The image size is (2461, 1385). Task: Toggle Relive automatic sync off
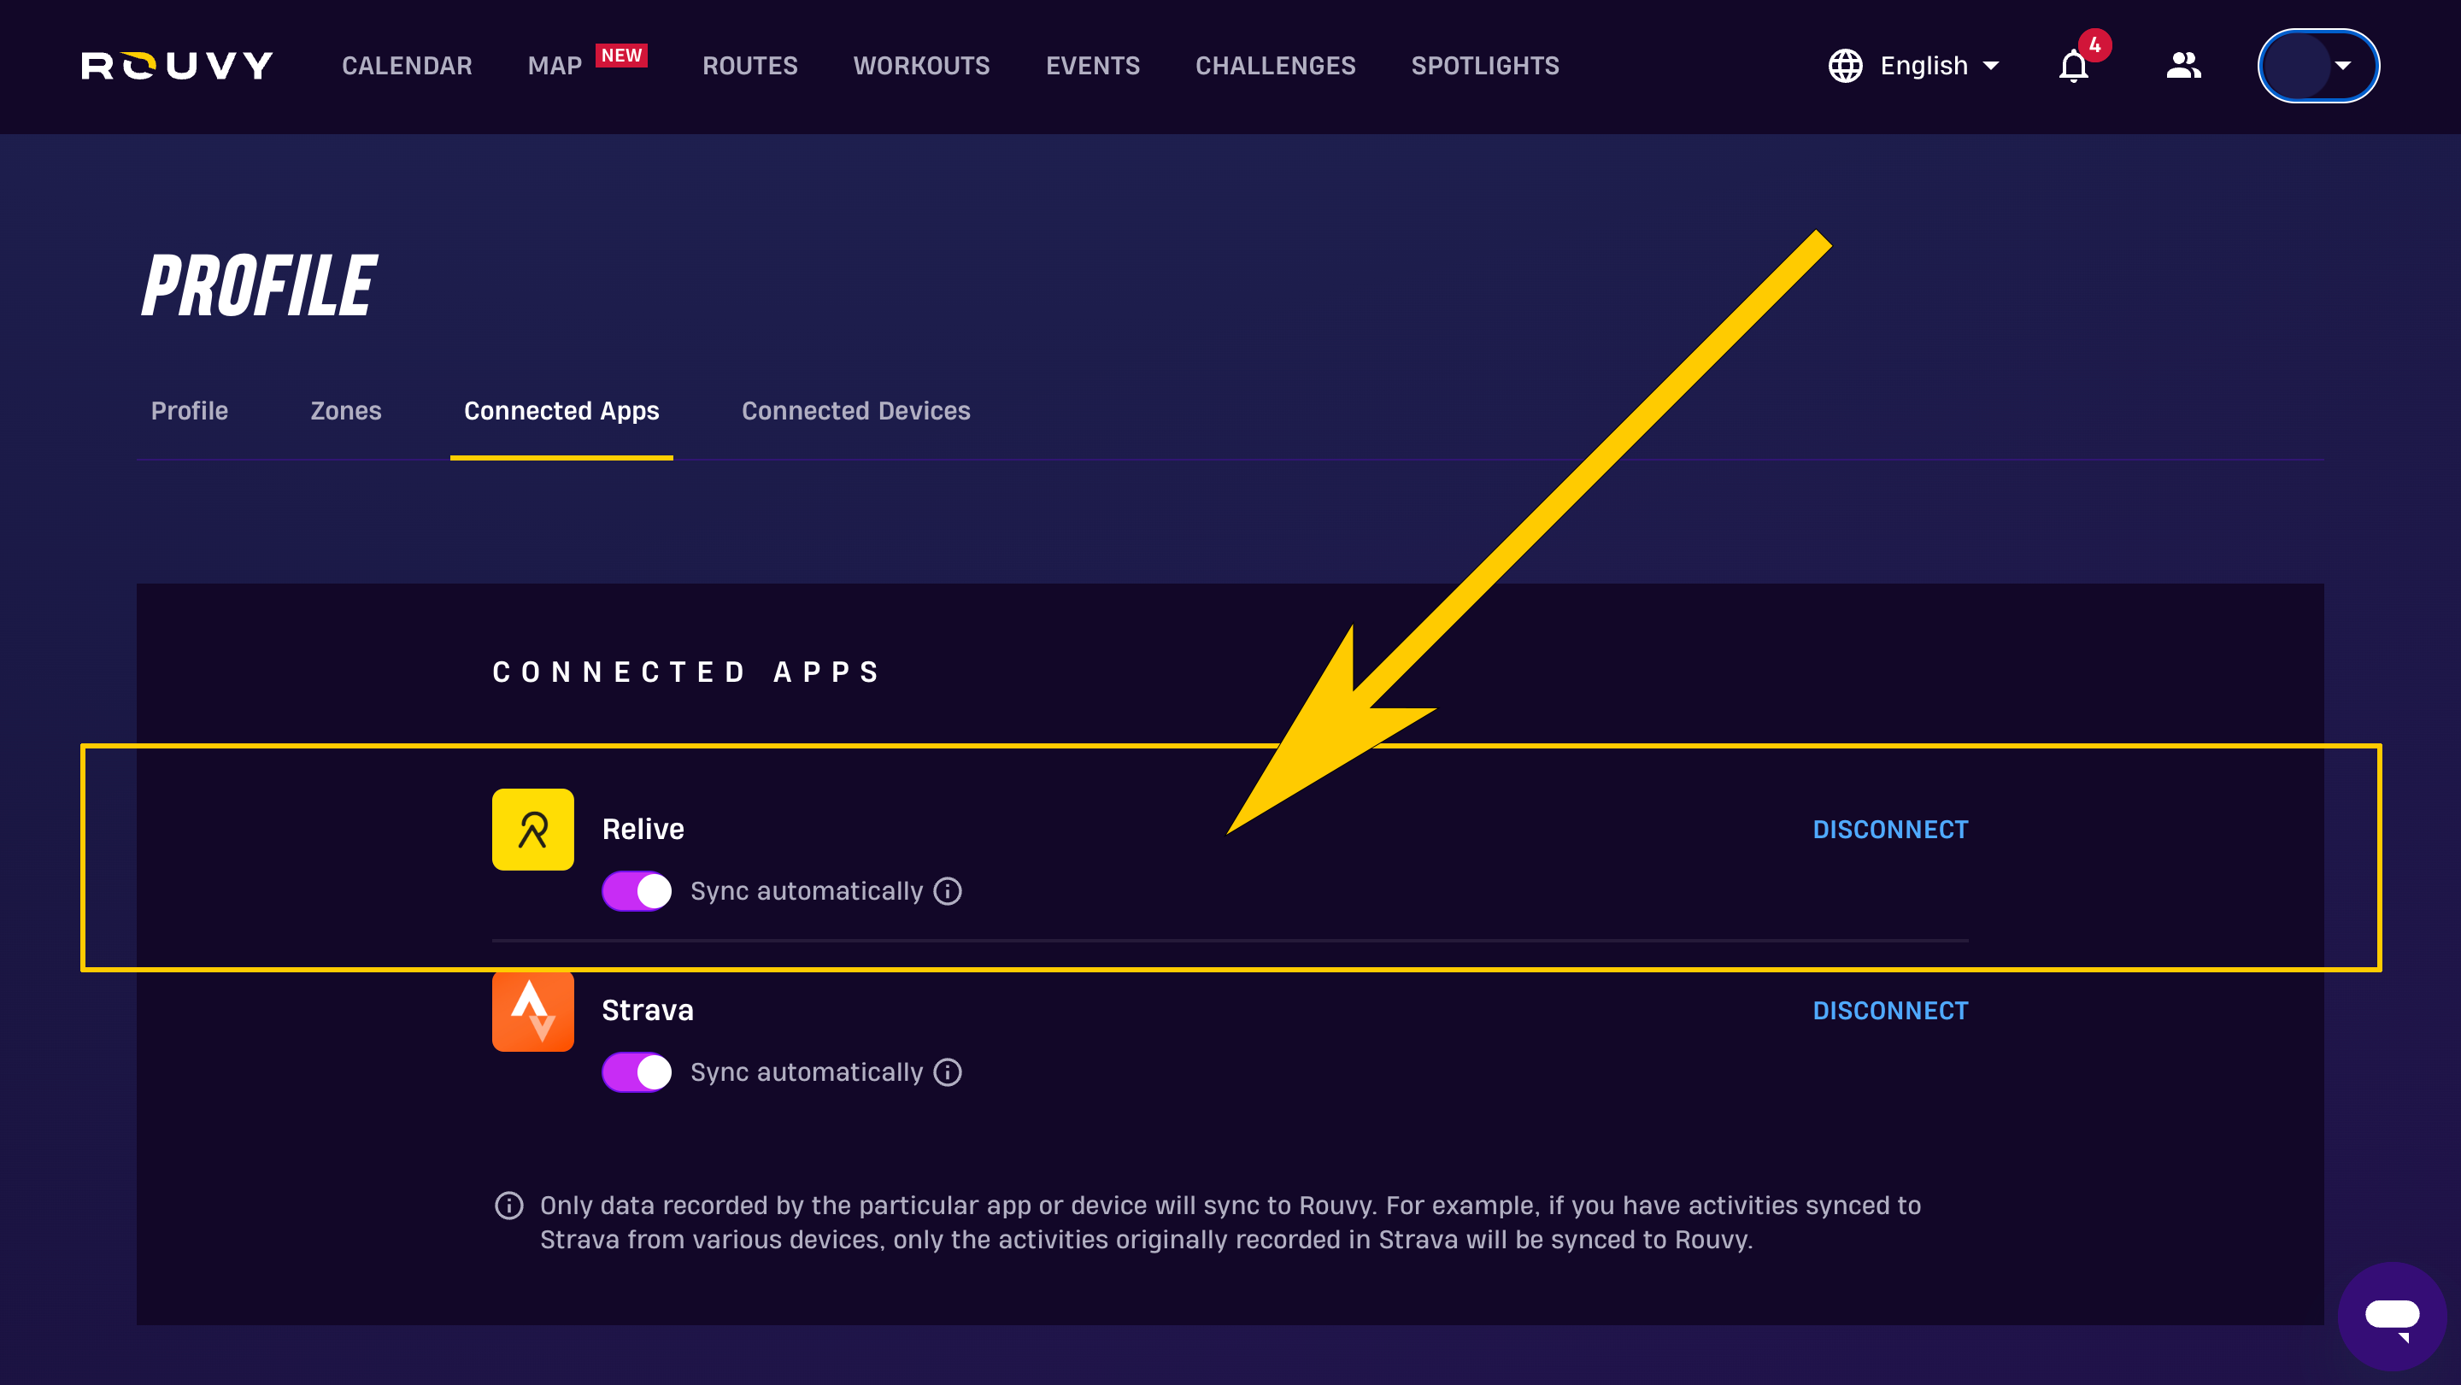tap(637, 891)
